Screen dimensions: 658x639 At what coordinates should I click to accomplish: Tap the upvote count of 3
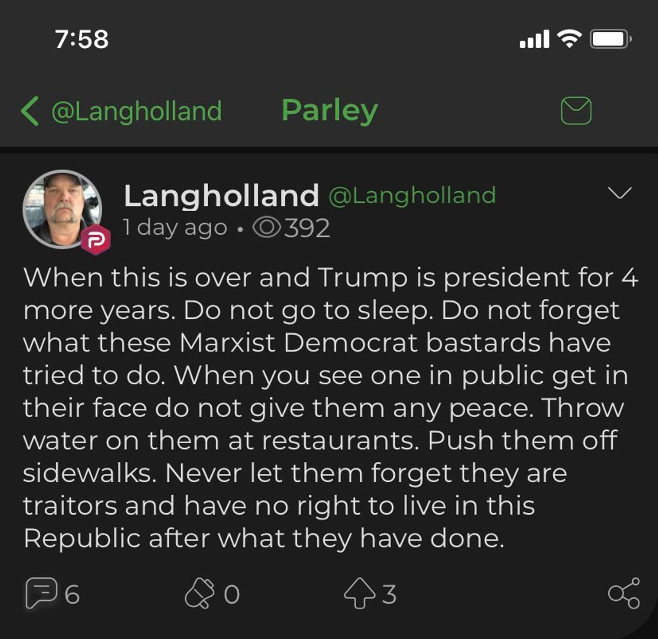tap(389, 594)
